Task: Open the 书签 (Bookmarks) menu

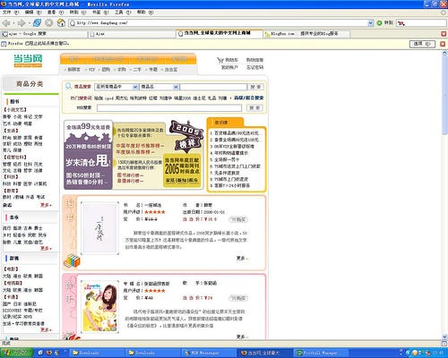Action: [x=99, y=13]
